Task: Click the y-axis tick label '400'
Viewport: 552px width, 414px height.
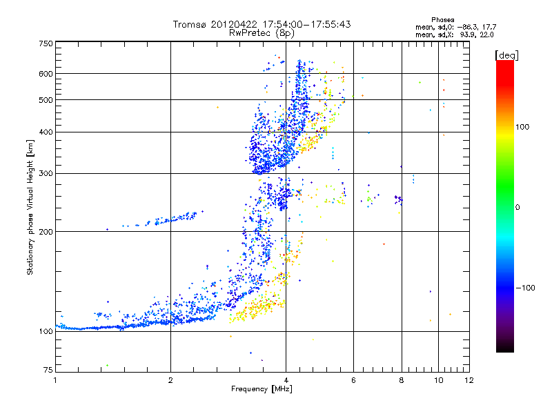Action: 46,132
